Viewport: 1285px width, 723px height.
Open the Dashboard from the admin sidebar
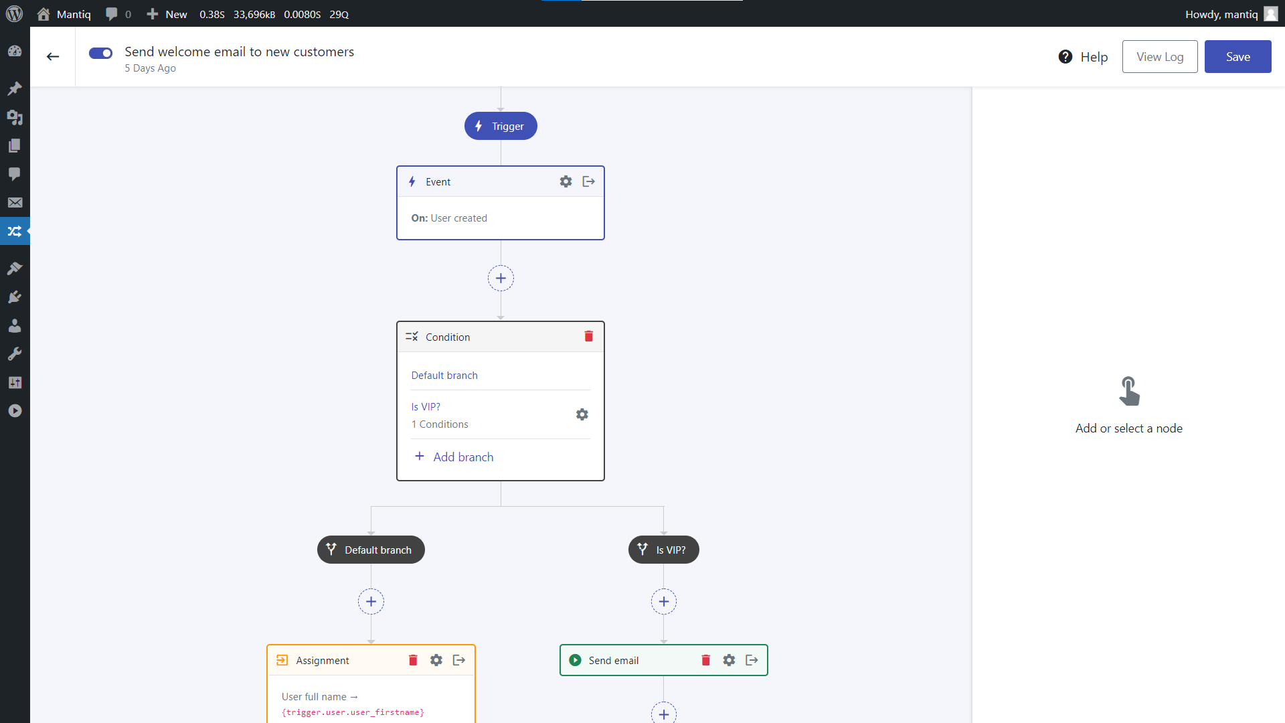click(x=15, y=51)
